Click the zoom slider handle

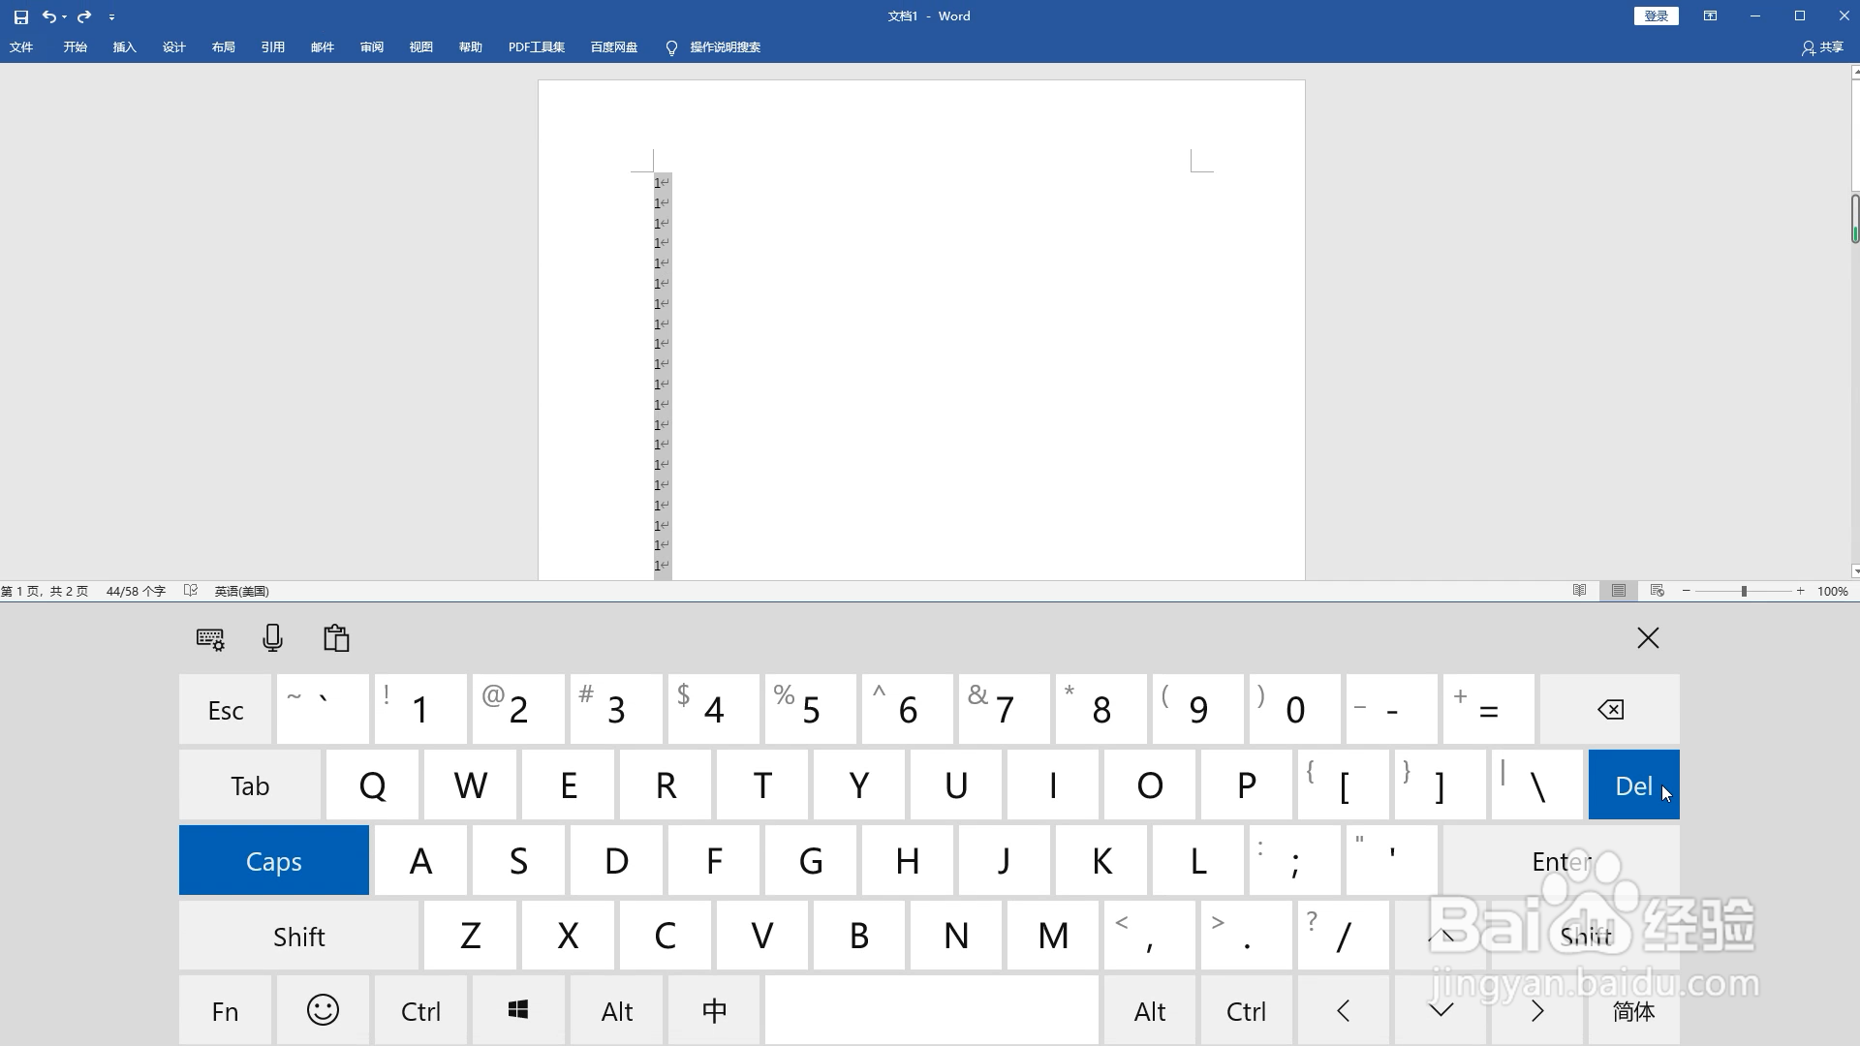1744,591
